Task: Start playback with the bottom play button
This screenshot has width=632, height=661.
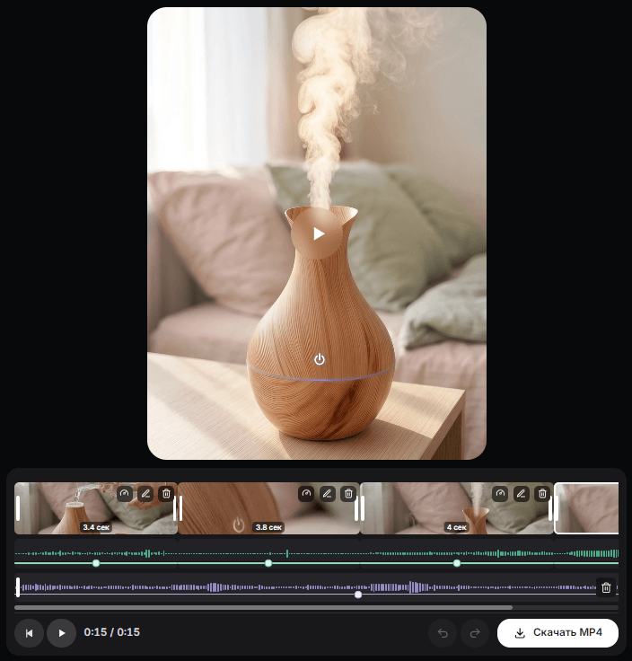Action: pyautogui.click(x=62, y=633)
